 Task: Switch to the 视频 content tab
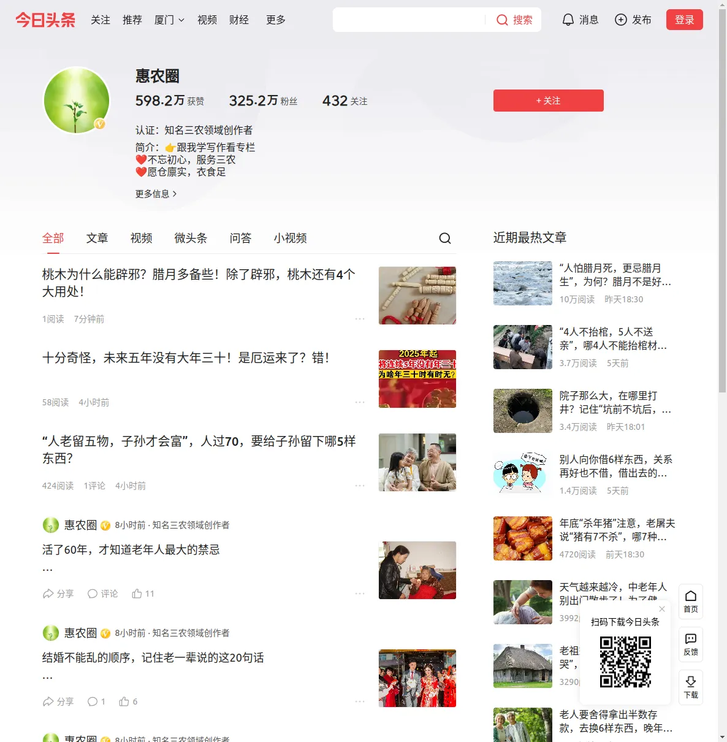(x=142, y=238)
